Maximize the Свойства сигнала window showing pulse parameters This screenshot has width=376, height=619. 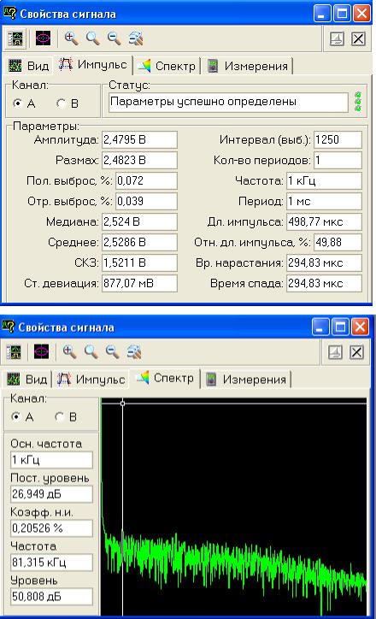point(342,14)
